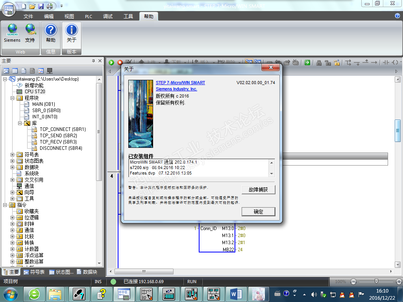Switch to the 数据块 bottom tab
Image resolution: width=403 pixels, height=302 pixels.
(87, 272)
